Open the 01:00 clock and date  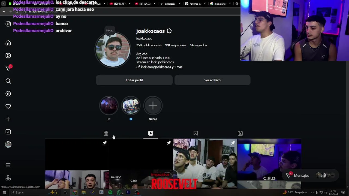coord(333,192)
